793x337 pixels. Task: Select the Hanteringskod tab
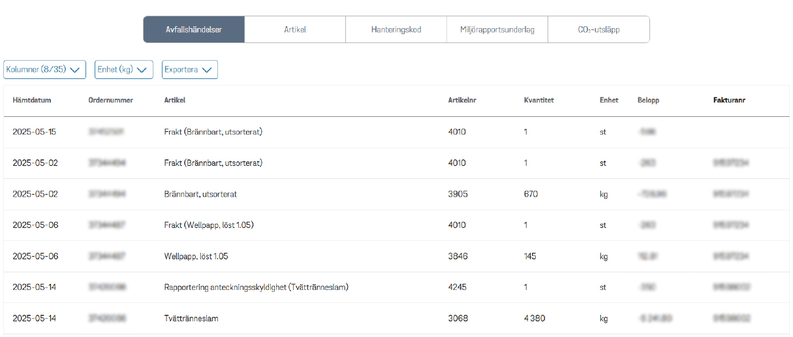(396, 29)
